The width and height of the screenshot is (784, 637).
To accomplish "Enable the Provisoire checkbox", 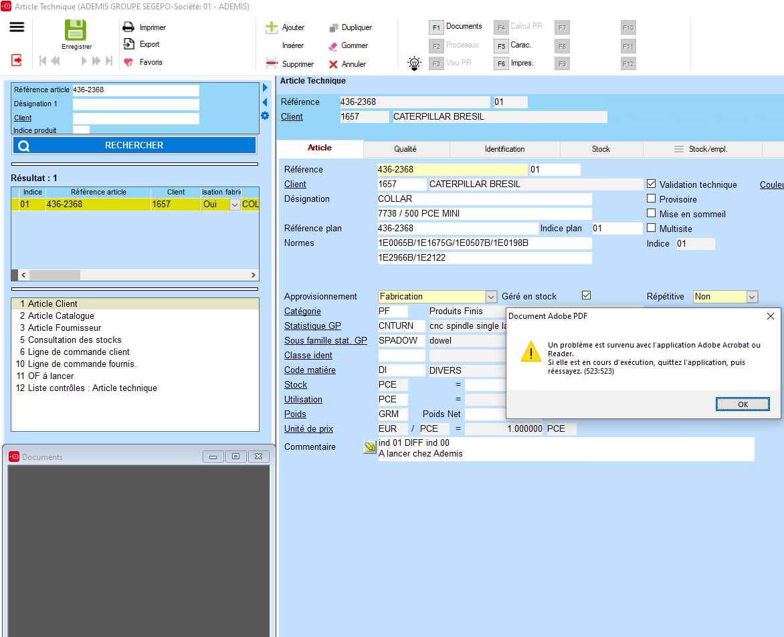I will pyautogui.click(x=651, y=199).
